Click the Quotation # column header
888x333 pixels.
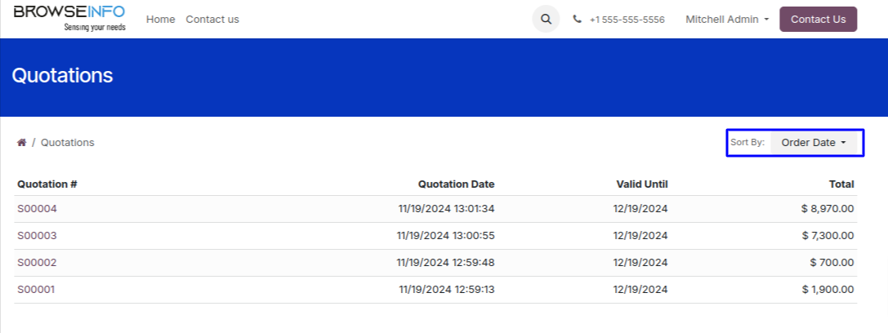point(47,184)
